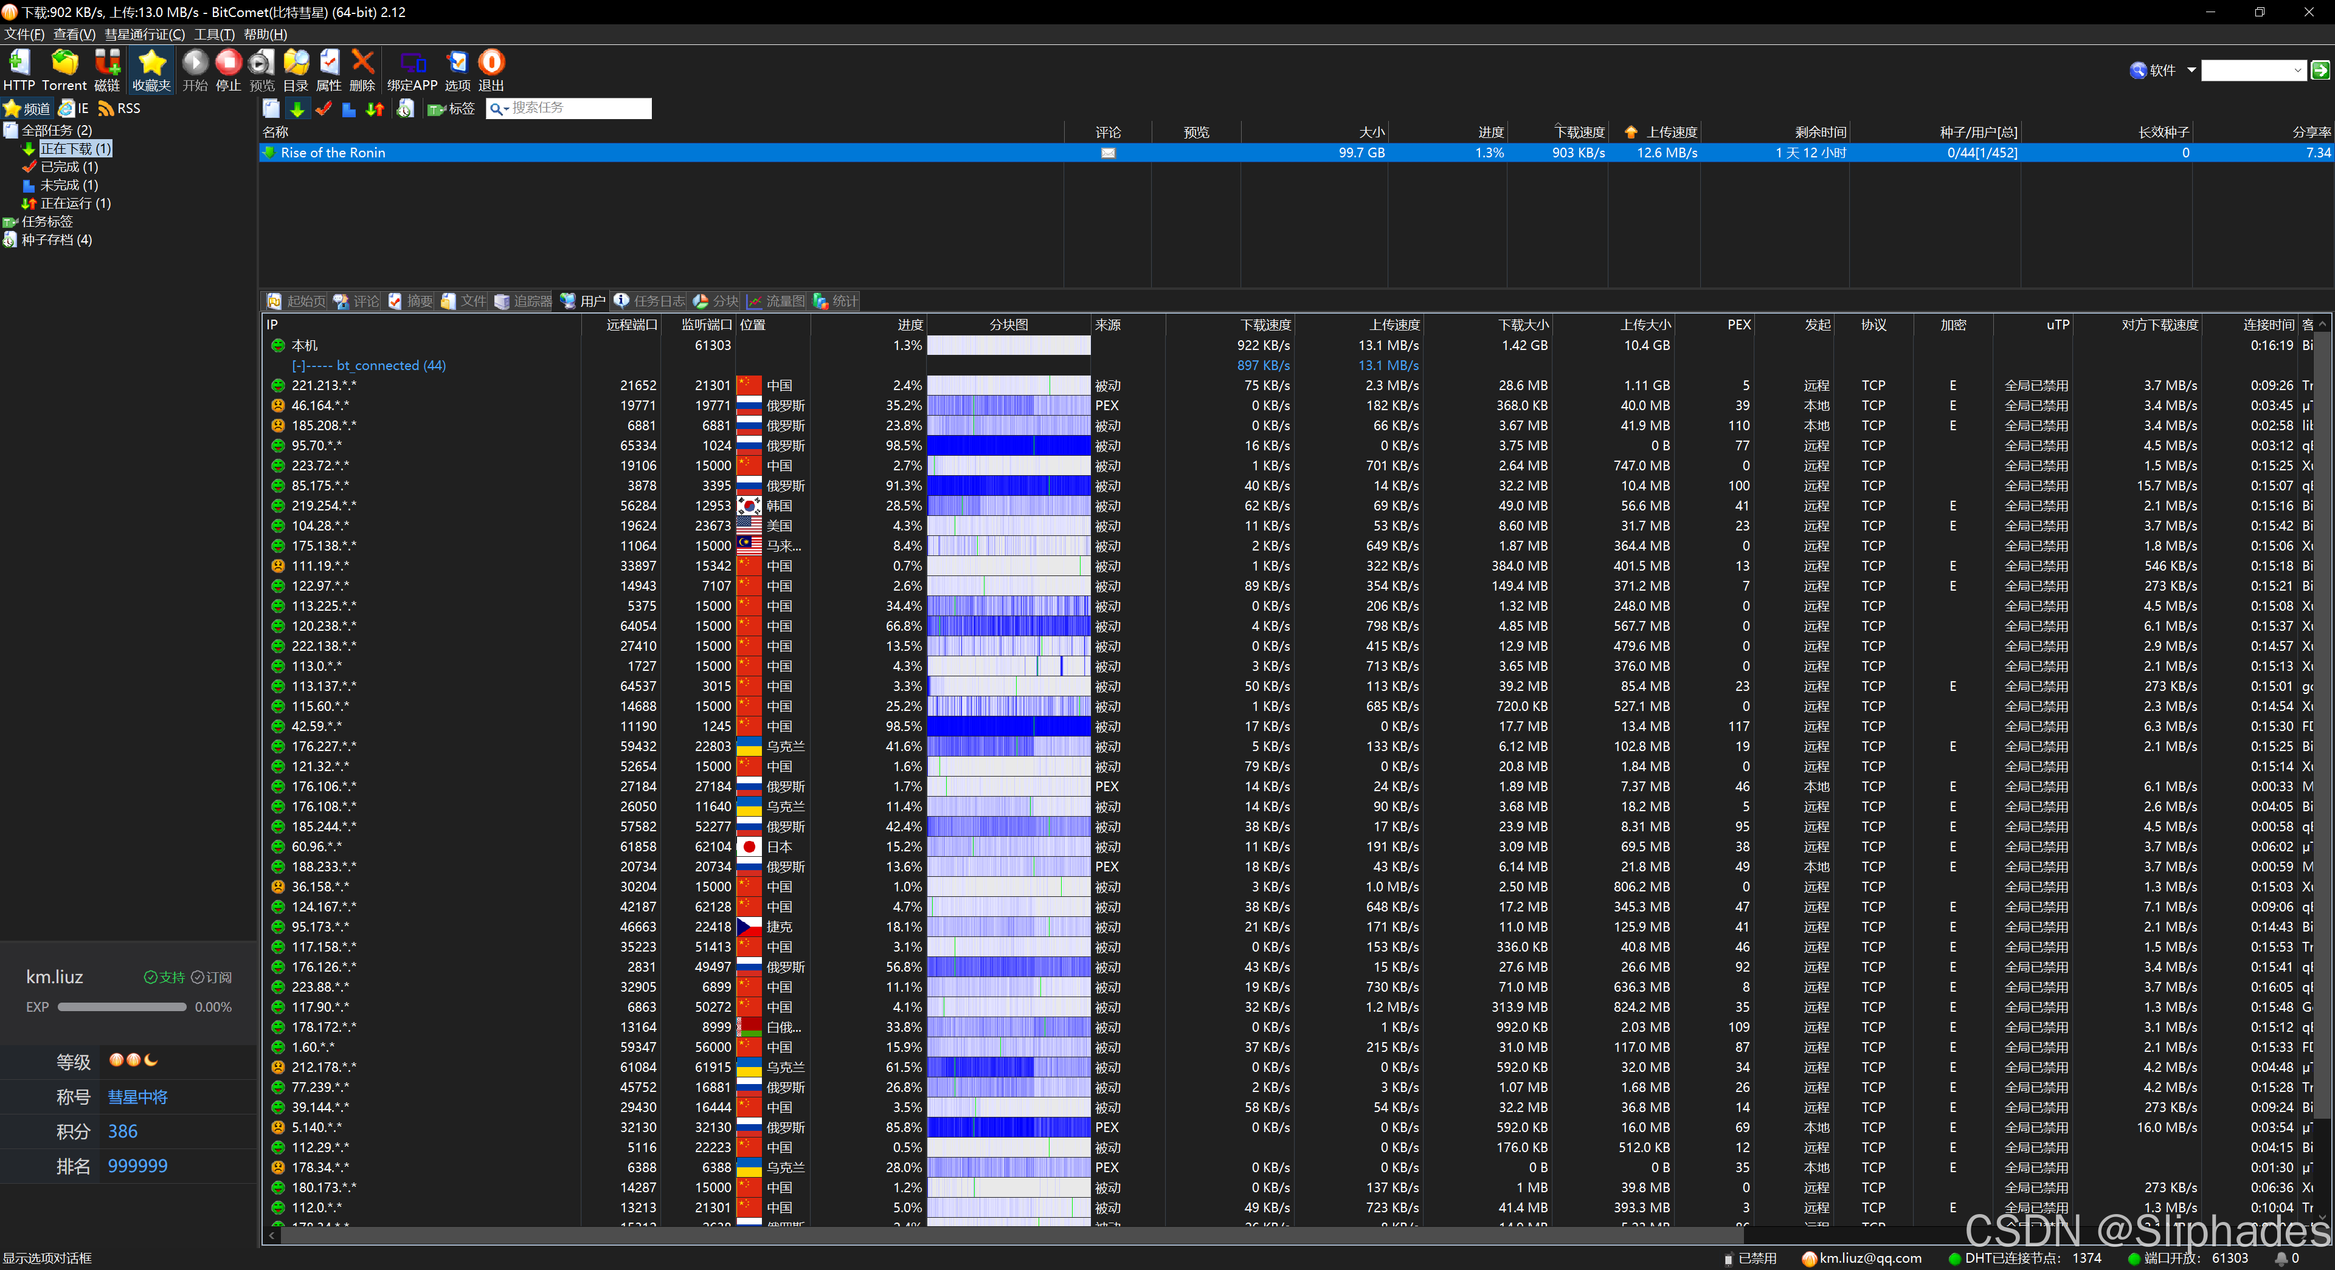Click the 彗星中将 title link
Image resolution: width=2335 pixels, height=1270 pixels.
click(137, 1097)
